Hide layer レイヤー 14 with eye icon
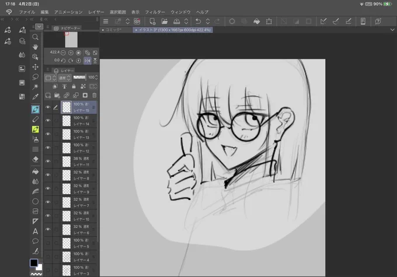Image resolution: width=397 pixels, height=277 pixels. pos(48,121)
